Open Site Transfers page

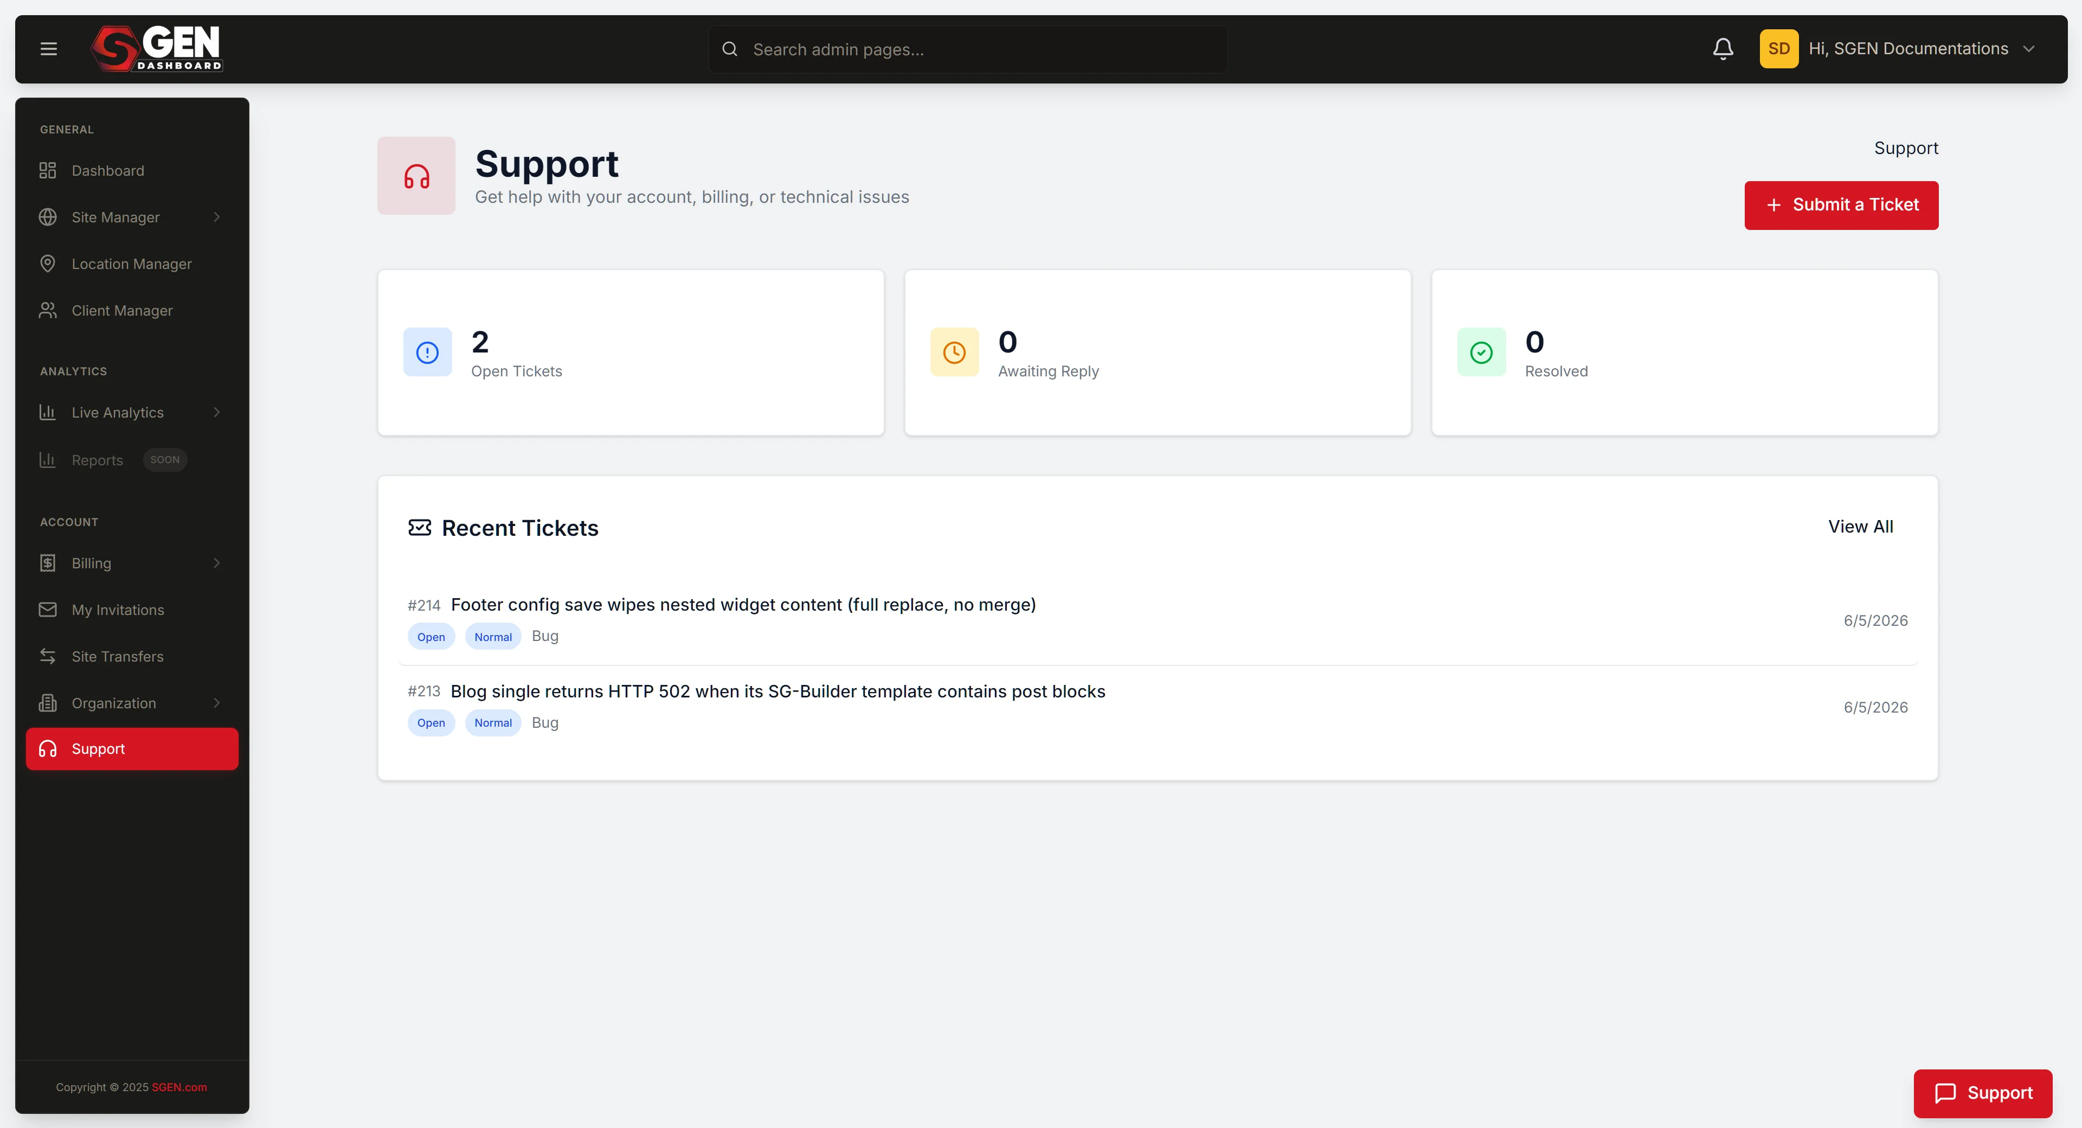(x=132, y=657)
